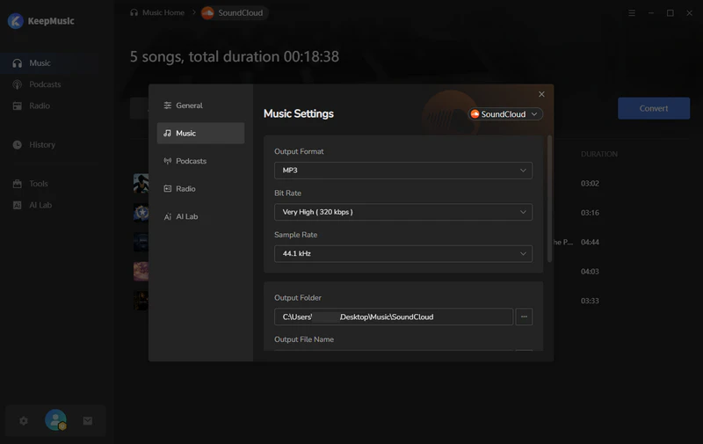
Task: Click the 03:33 duration value
Action: click(590, 301)
